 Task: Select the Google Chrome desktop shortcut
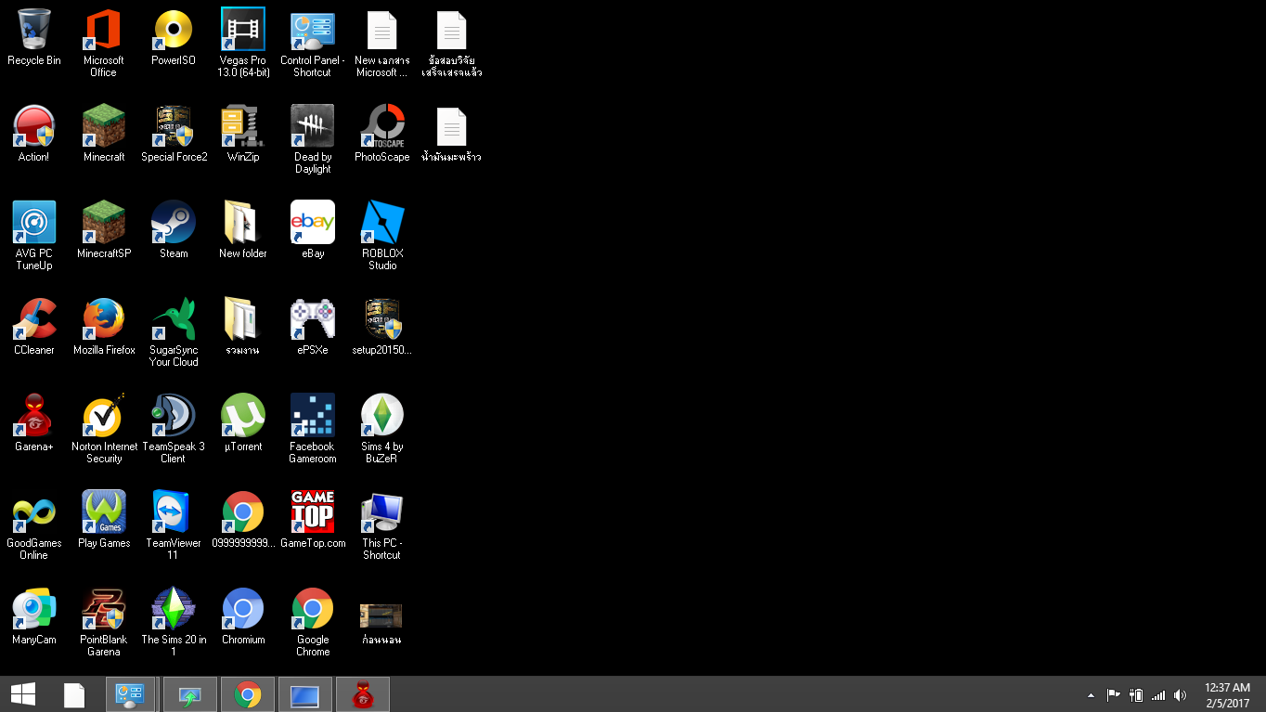point(313,609)
